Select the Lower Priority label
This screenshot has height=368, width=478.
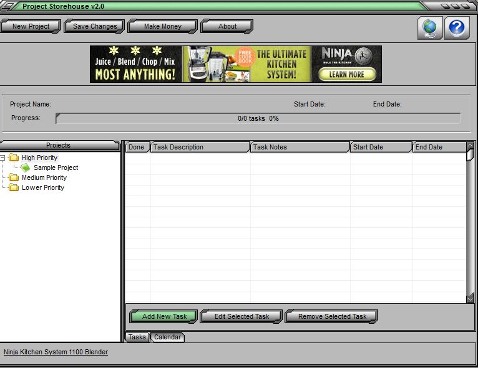point(43,187)
